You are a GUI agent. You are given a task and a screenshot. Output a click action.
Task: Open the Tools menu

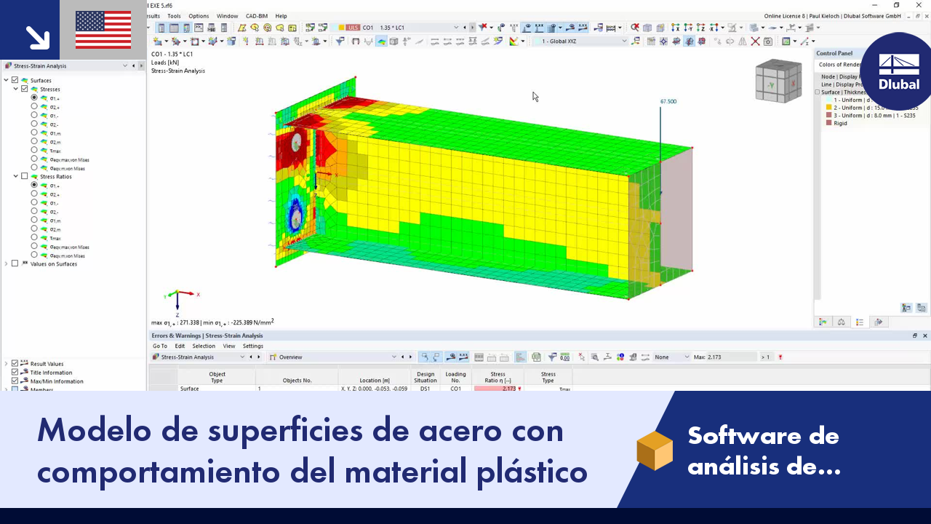click(174, 16)
